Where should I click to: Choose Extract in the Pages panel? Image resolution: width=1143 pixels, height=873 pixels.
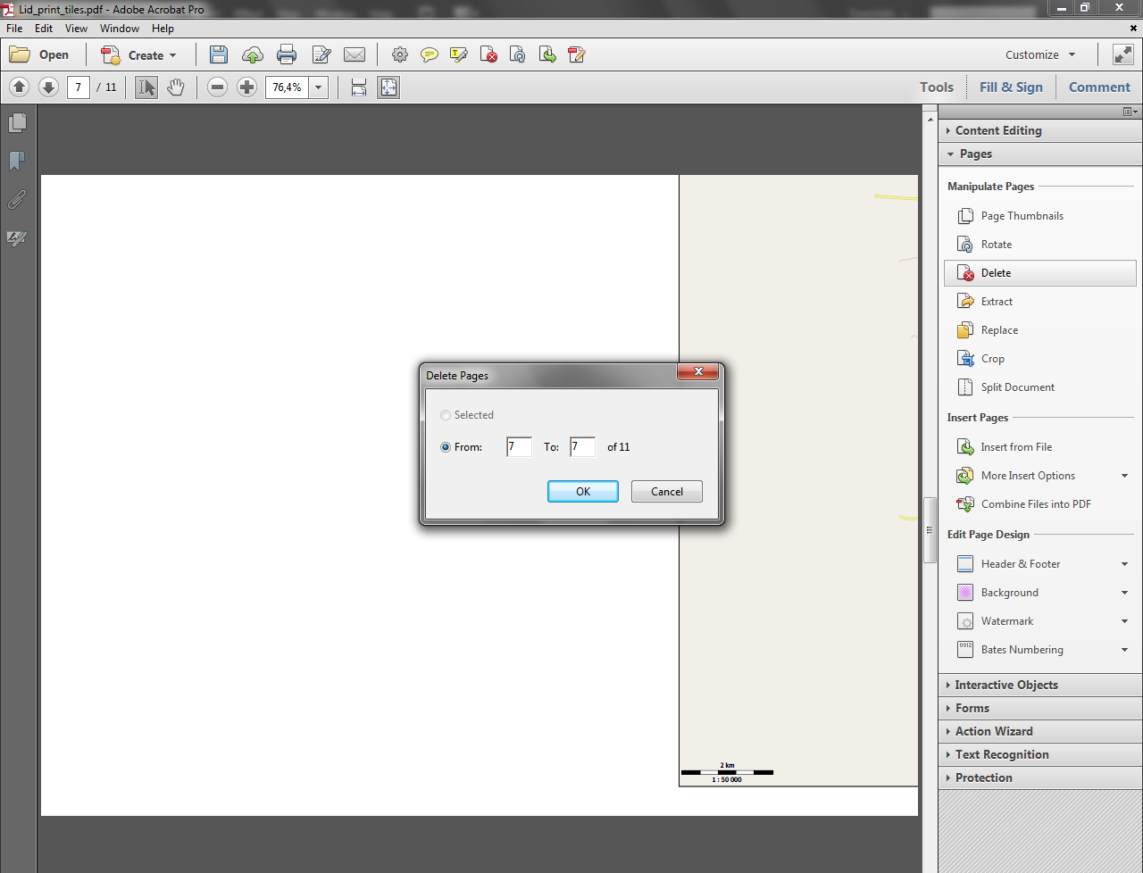pos(997,302)
